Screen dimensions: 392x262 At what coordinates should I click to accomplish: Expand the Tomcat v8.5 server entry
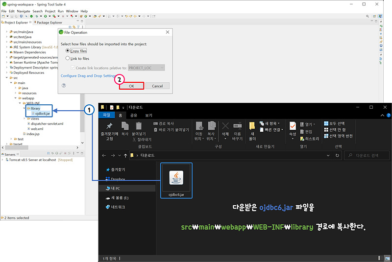[2, 160]
